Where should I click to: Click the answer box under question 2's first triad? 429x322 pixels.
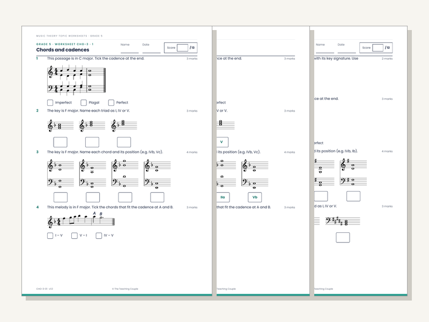coord(60,142)
